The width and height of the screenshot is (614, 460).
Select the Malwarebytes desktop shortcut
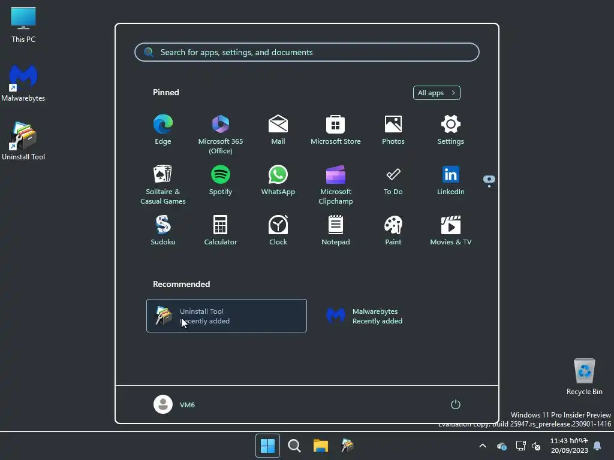(x=23, y=83)
